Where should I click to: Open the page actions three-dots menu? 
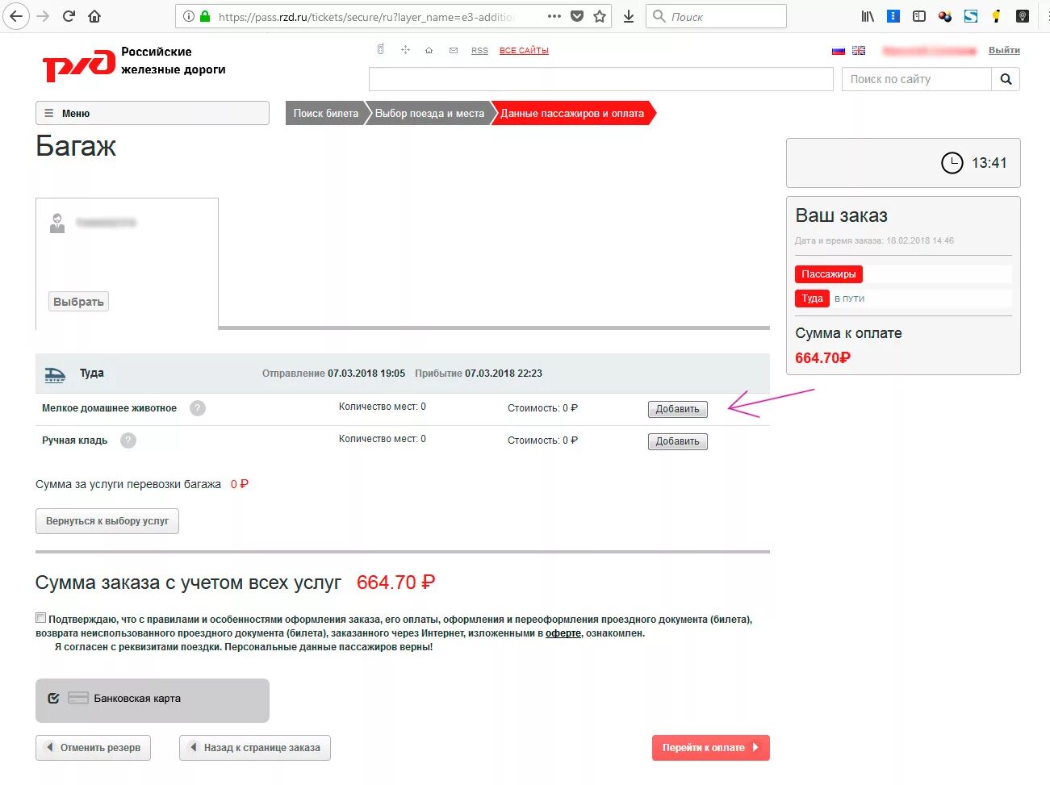554,16
